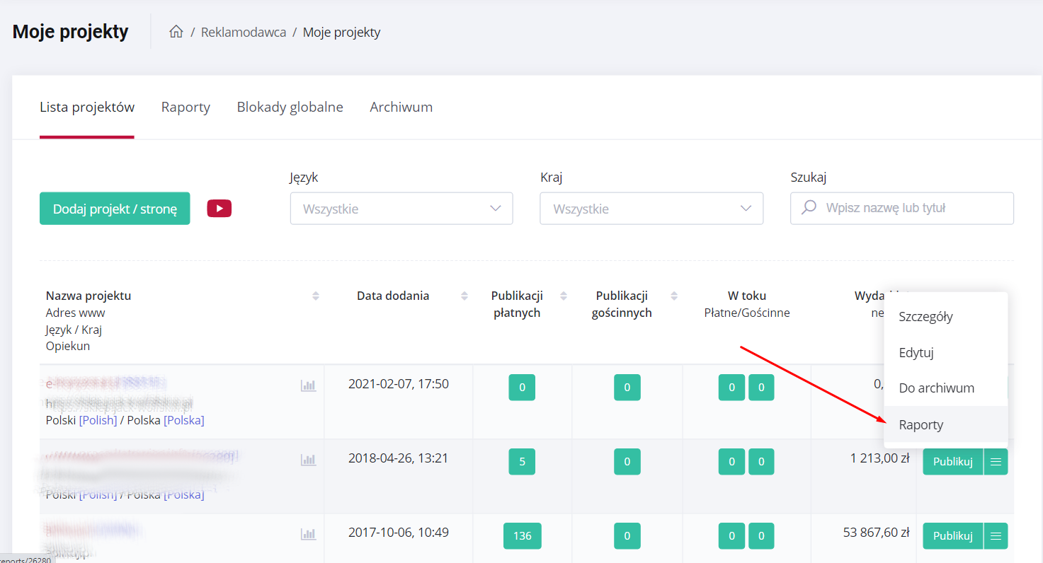Click chart icon for 2018-04-26 project
Screen dimensions: 1043x563
(x=308, y=460)
